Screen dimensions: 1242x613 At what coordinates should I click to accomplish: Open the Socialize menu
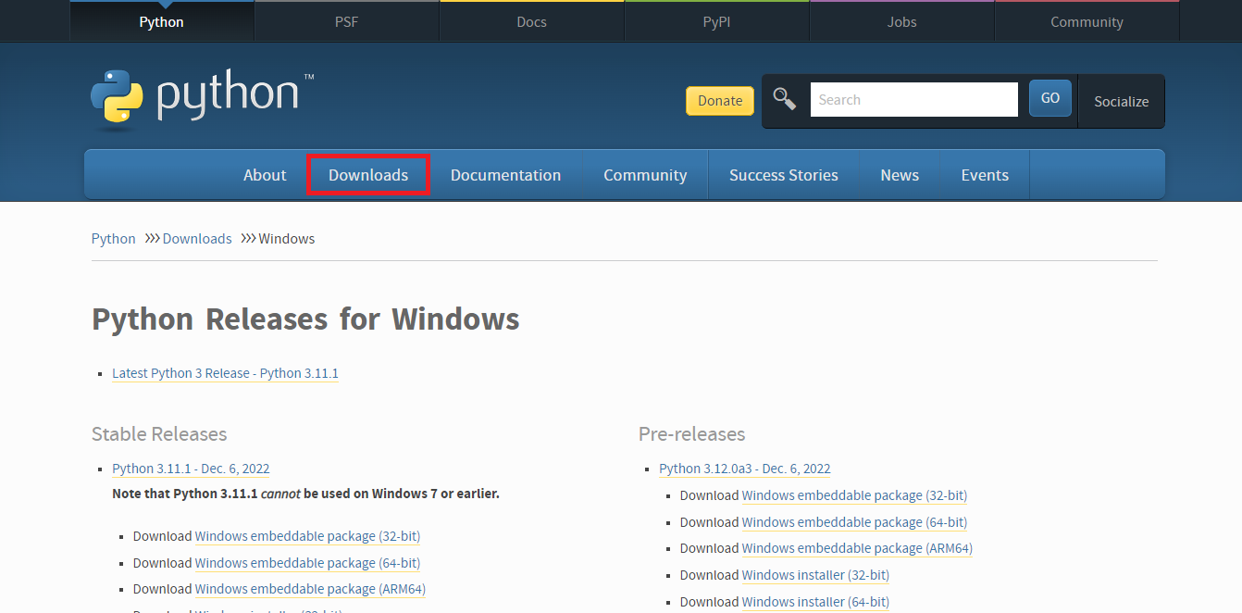(1121, 101)
